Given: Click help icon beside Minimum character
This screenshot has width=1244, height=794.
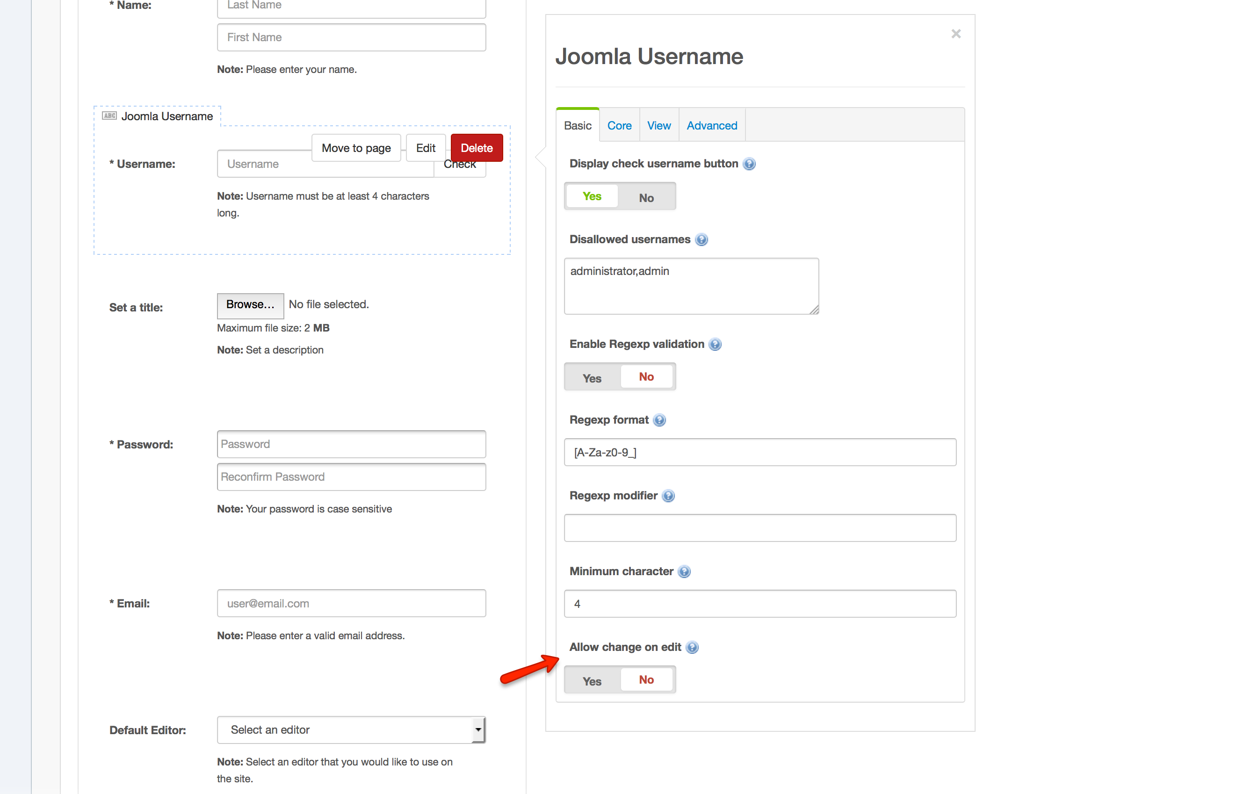Looking at the screenshot, I should (x=684, y=571).
